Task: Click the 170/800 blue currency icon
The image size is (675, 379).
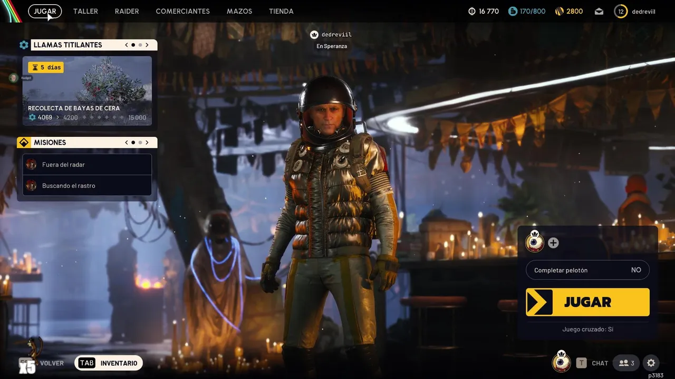Action: [x=513, y=11]
